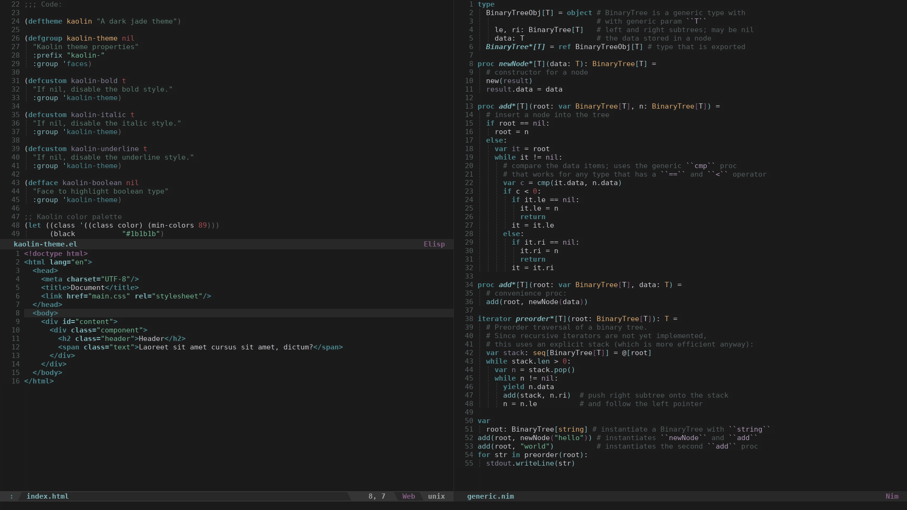Viewport: 907px width, 510px height.
Task: Click the 'new(result)' line
Action: 509,81
